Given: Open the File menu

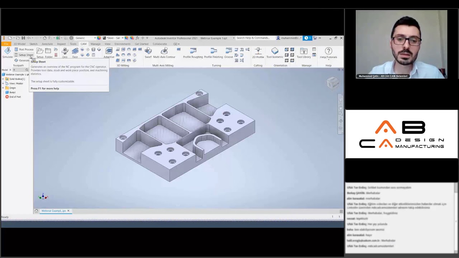Looking at the screenshot, I should pos(6,44).
